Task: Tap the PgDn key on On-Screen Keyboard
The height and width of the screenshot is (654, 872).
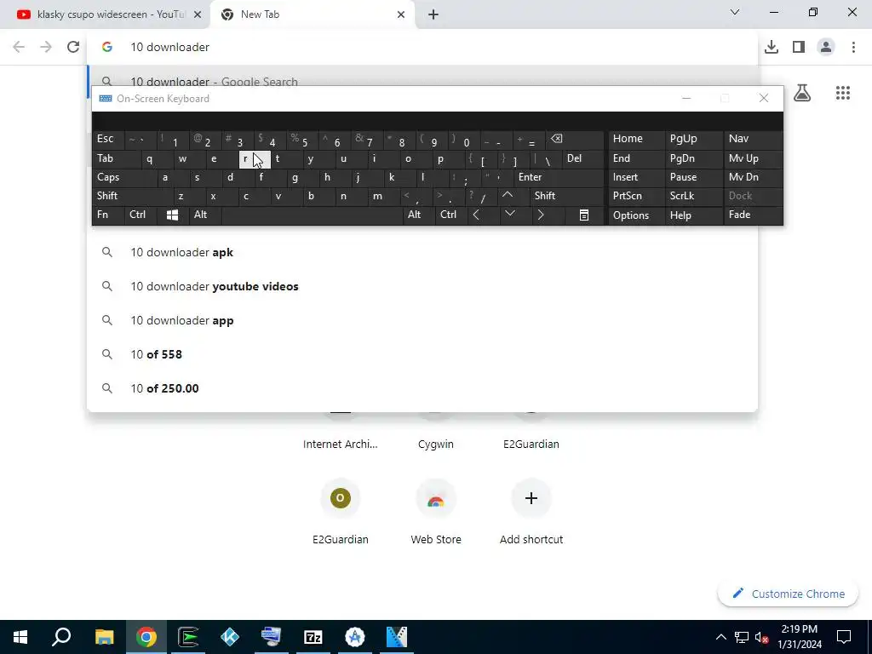Action: (x=693, y=159)
